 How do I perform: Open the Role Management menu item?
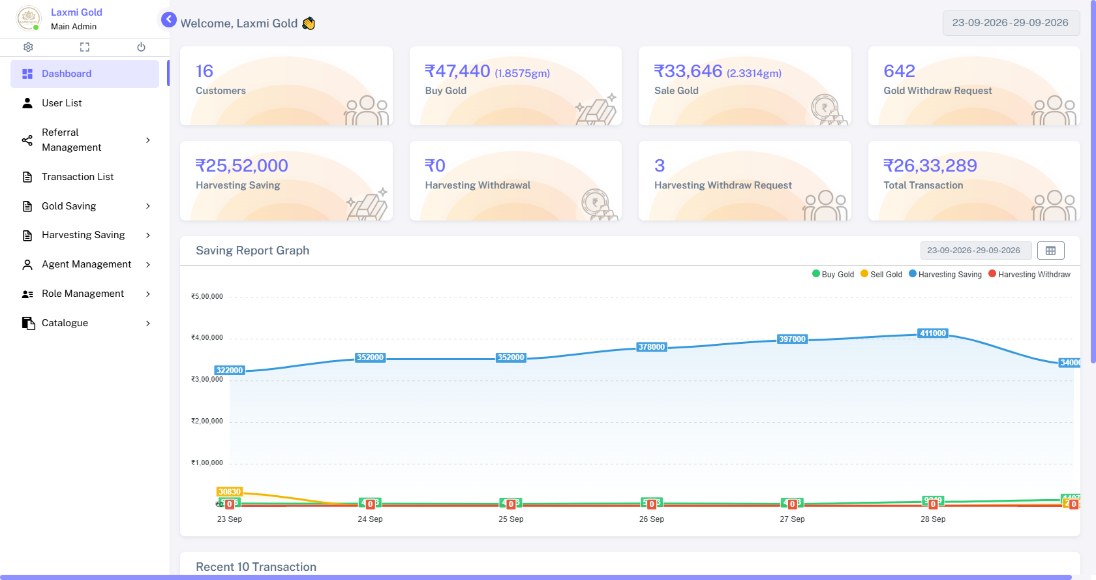coord(85,294)
